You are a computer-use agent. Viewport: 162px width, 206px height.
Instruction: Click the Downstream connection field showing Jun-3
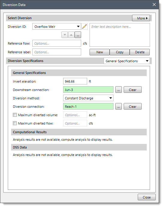[x=88, y=90]
